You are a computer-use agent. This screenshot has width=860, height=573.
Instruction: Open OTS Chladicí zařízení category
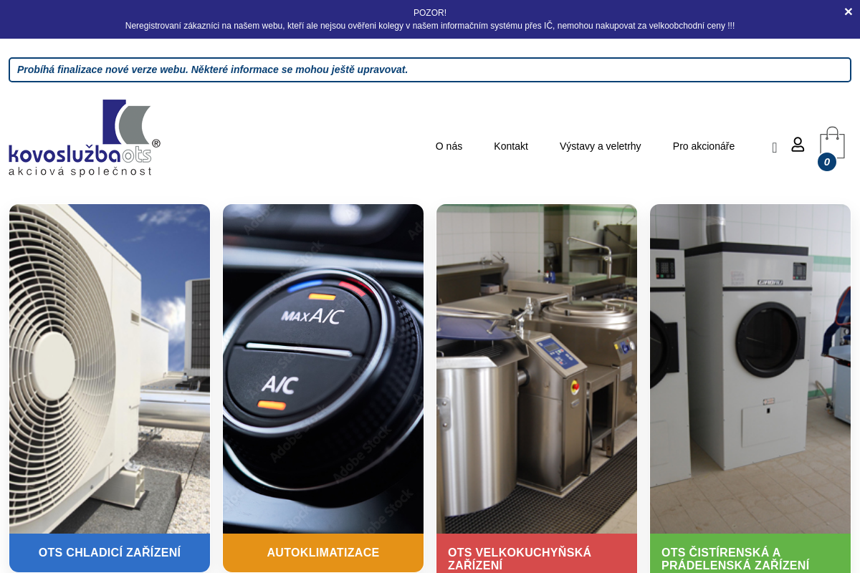tap(110, 552)
